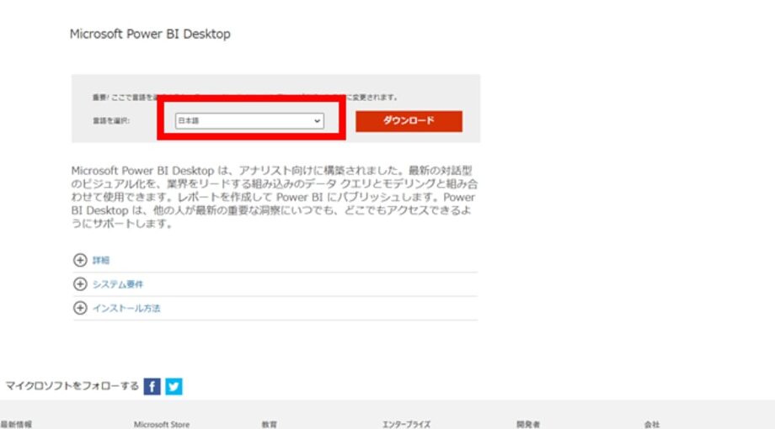Expand the 詳細 section plus icon
Screen dimensions: 775x429
point(80,260)
